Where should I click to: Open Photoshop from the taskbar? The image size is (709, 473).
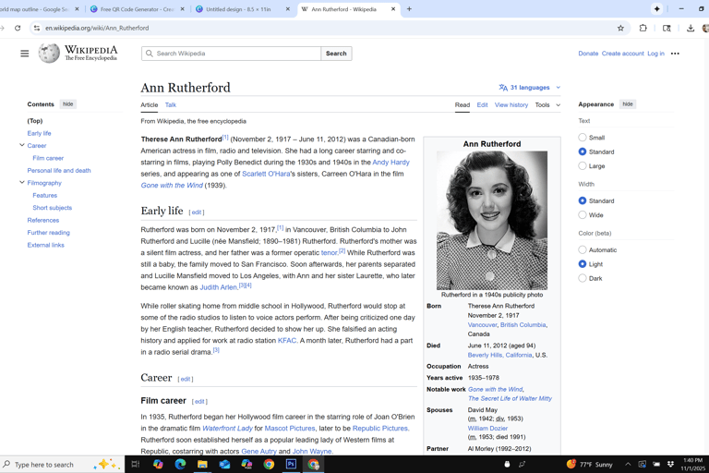pyautogui.click(x=291, y=464)
